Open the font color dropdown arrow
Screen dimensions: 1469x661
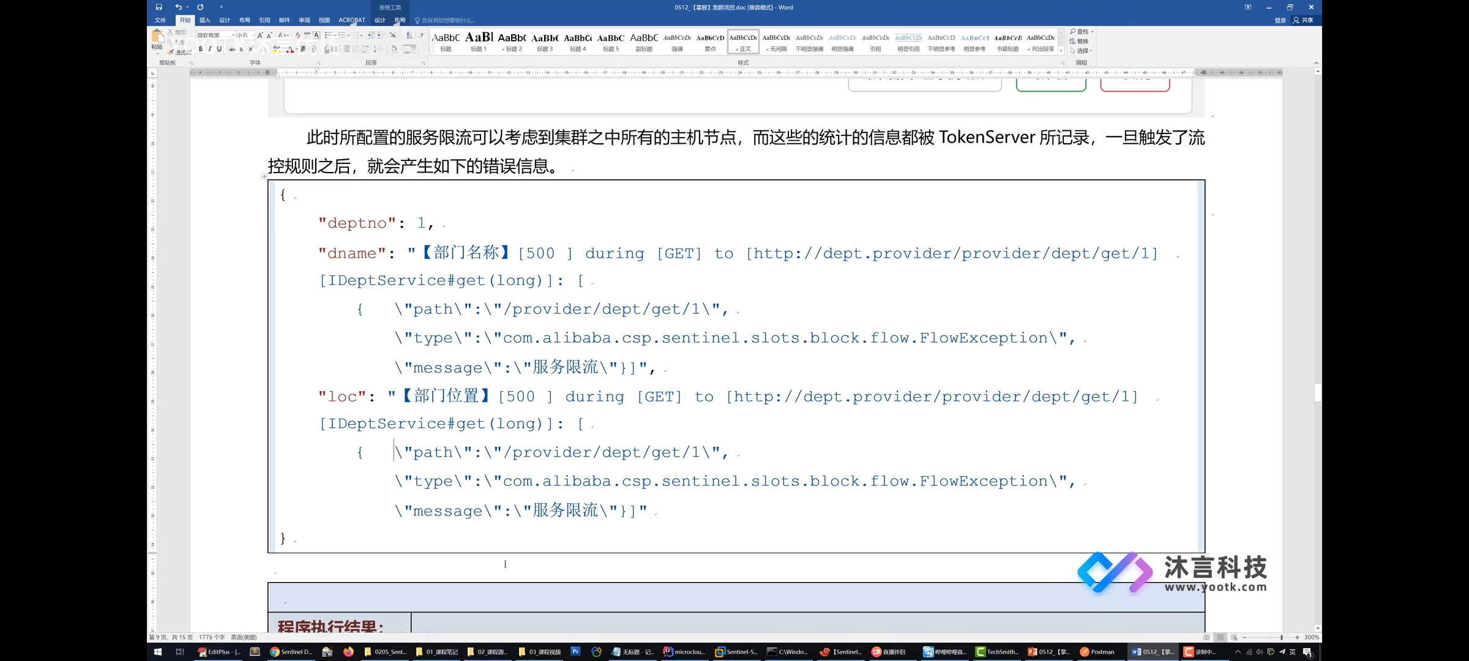[x=297, y=49]
